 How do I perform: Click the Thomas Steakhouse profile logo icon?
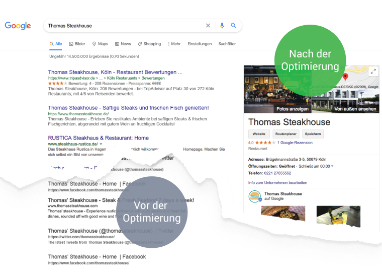(x=255, y=196)
